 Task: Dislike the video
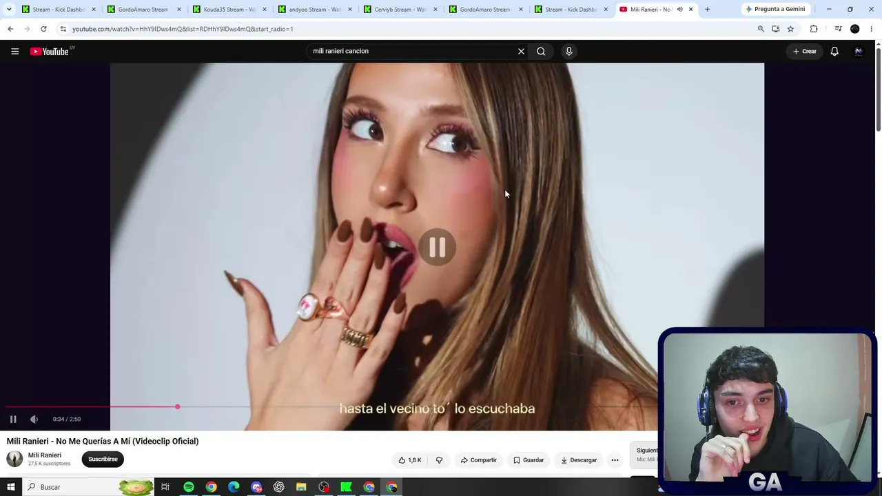439,460
